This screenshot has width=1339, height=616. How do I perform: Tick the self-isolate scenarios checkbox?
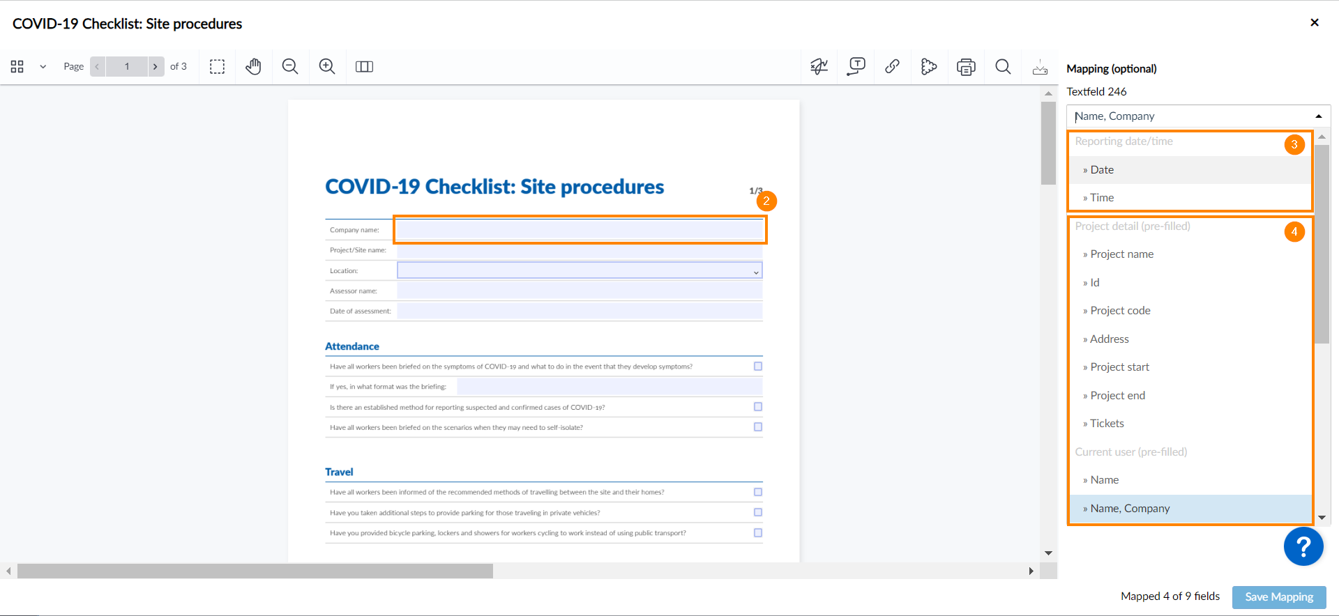point(758,427)
